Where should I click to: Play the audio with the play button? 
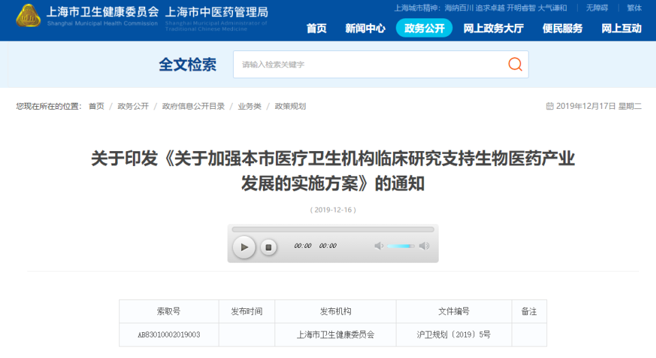[x=244, y=247]
